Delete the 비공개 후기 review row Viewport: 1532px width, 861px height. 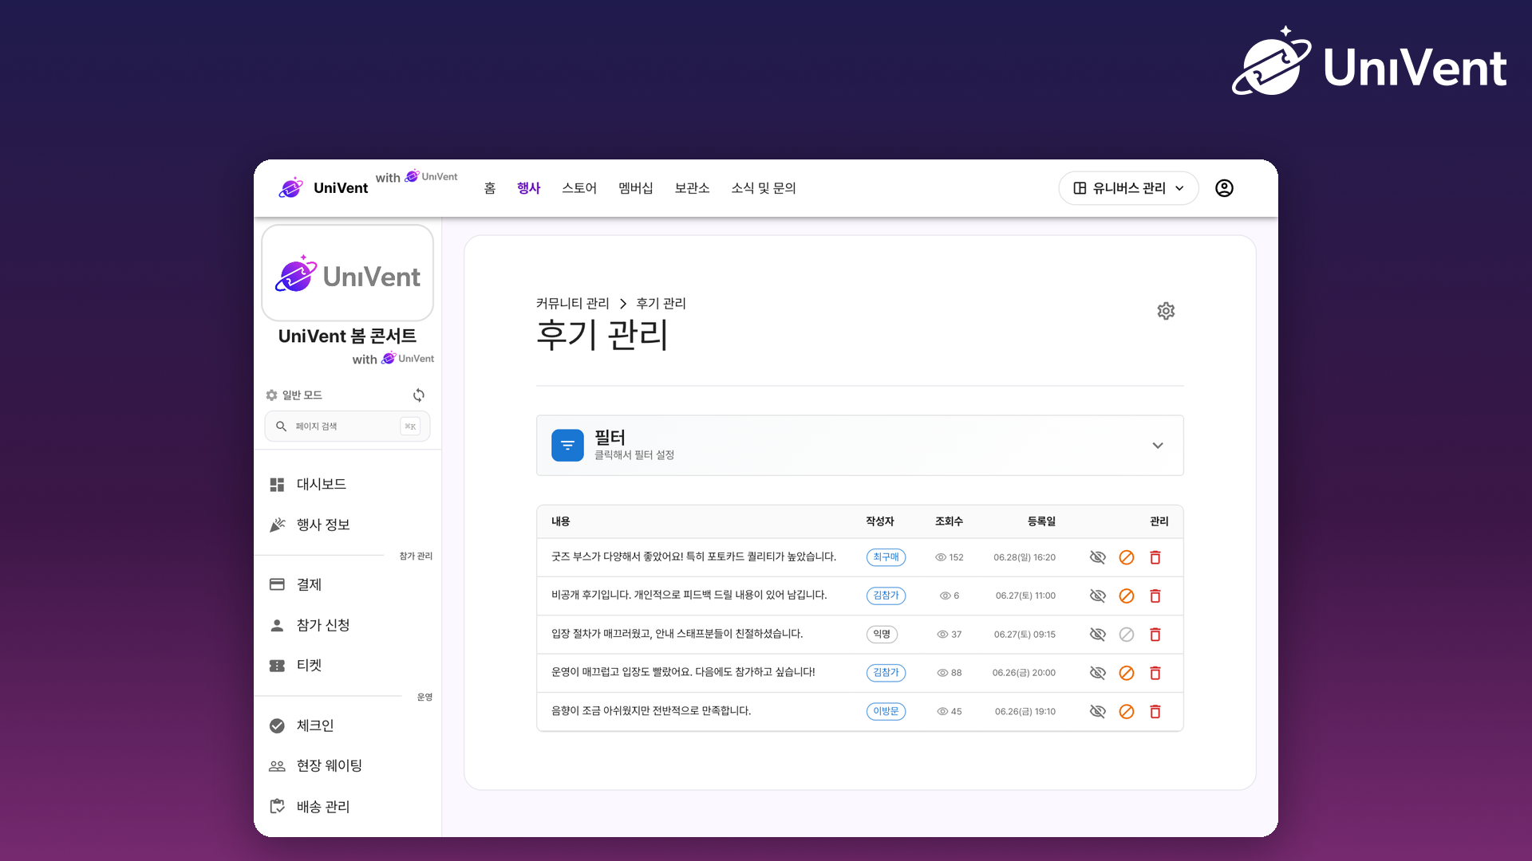(1155, 596)
